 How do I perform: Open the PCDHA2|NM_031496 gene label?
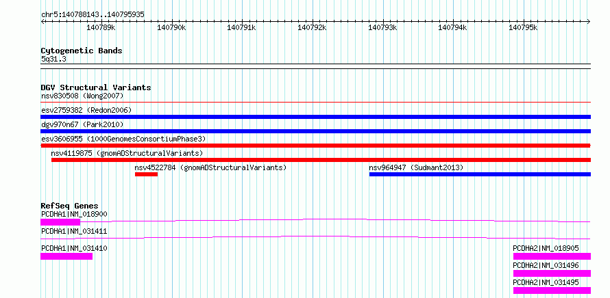coord(546,265)
